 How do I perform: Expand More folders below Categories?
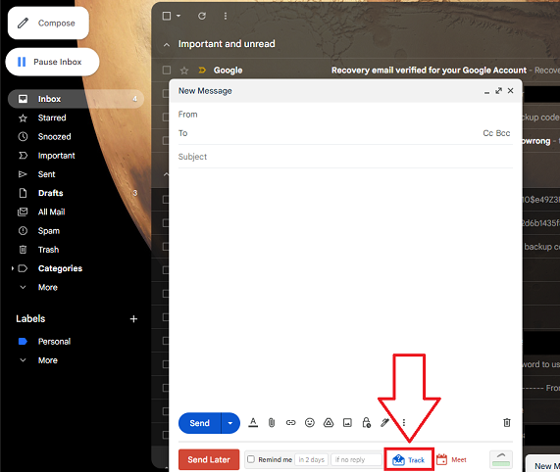pos(47,287)
